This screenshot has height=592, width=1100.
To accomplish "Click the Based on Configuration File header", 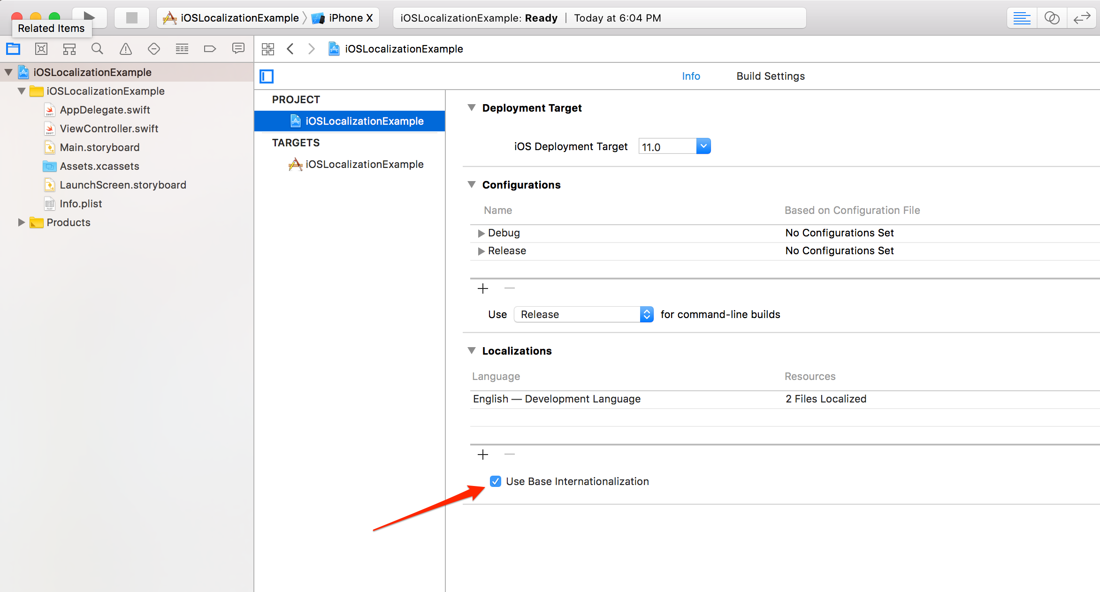I will tap(852, 210).
